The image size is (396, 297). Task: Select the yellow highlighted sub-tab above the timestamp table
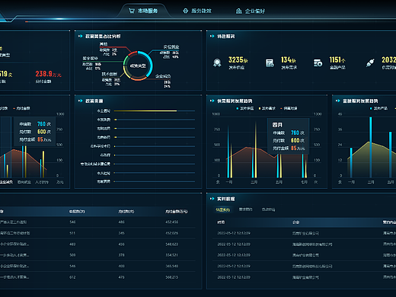[x=223, y=209]
